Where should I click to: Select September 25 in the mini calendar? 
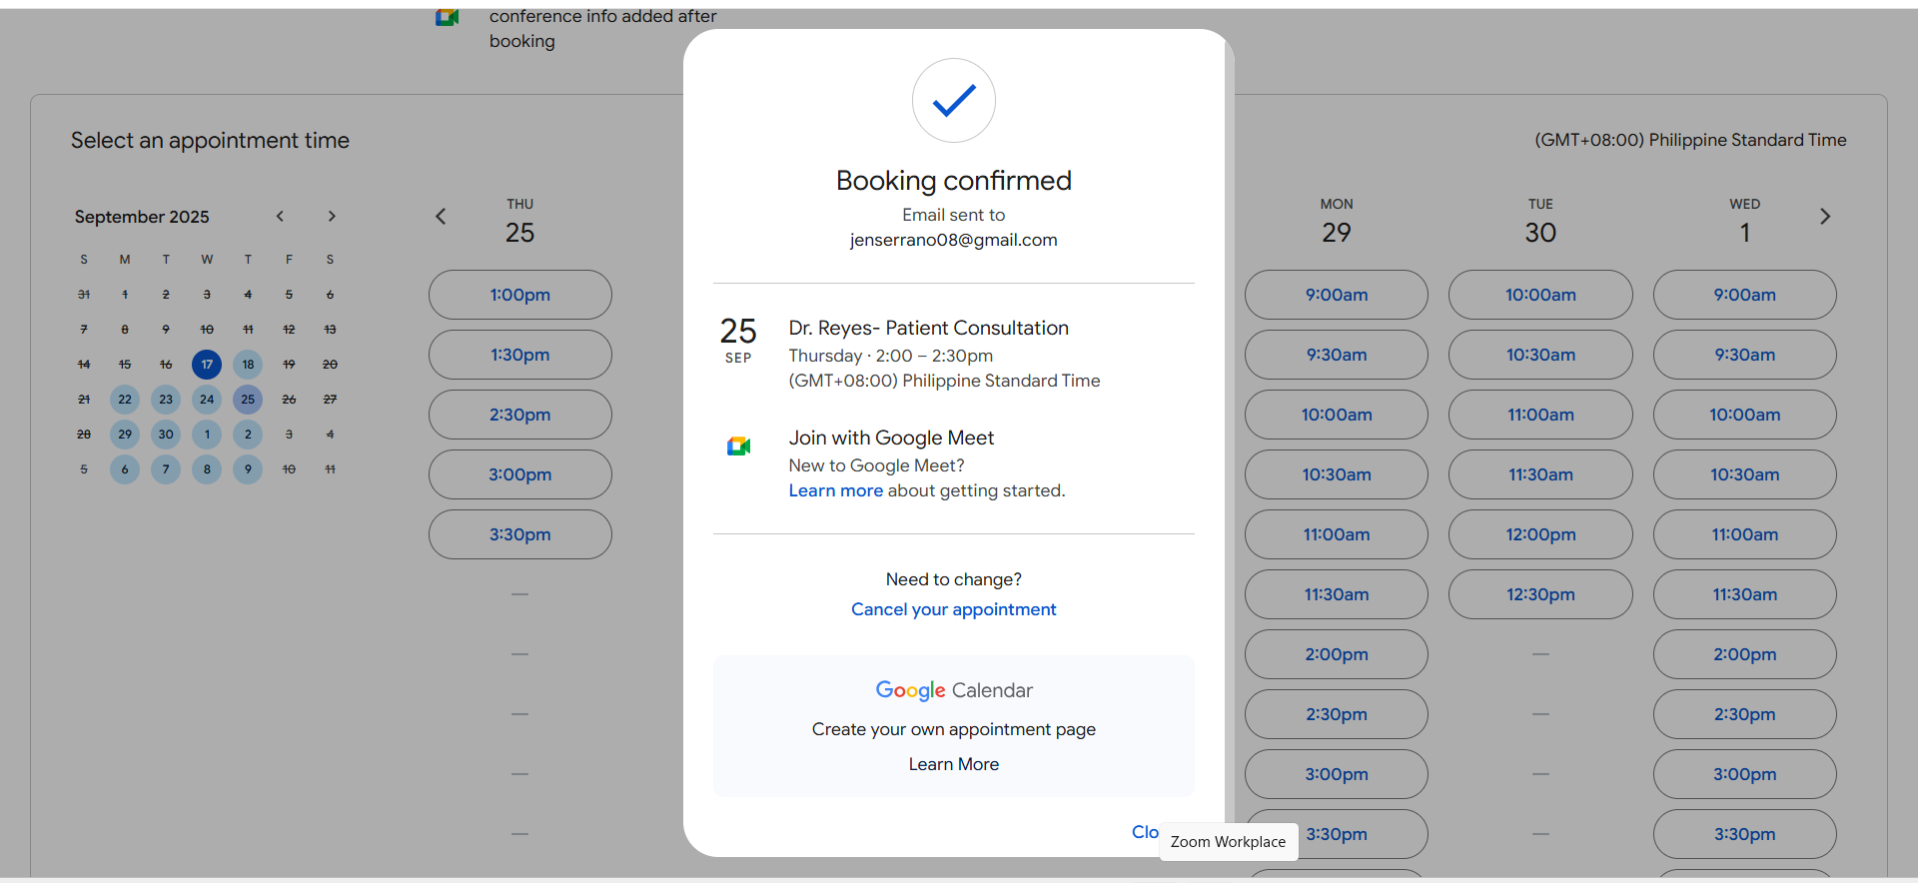248,400
